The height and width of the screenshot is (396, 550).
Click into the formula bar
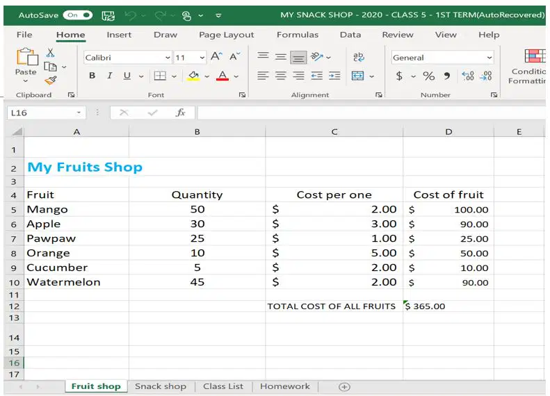(x=371, y=113)
